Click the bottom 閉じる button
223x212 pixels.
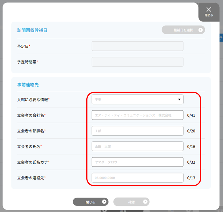[x=91, y=202]
